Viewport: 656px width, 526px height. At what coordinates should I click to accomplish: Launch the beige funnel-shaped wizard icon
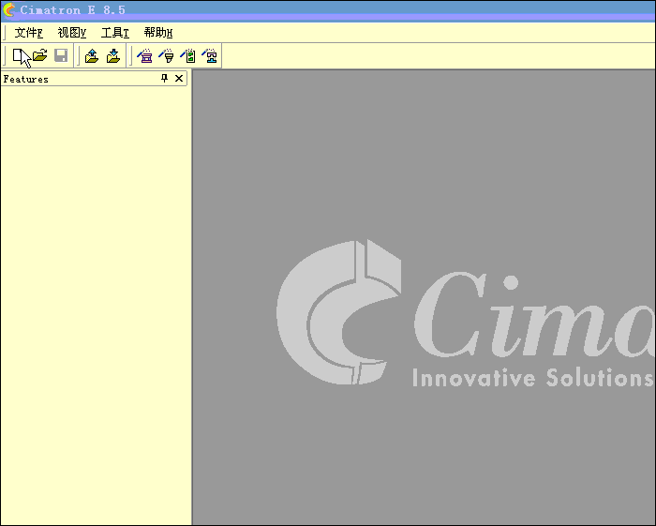(x=167, y=55)
